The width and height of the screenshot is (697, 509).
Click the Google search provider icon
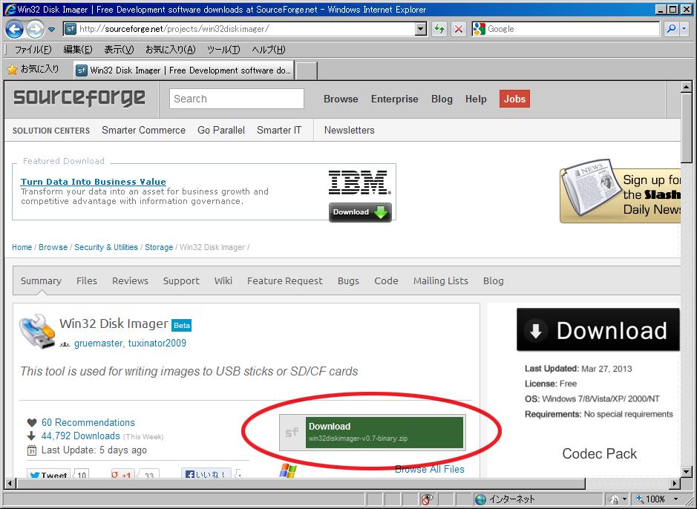tap(480, 29)
